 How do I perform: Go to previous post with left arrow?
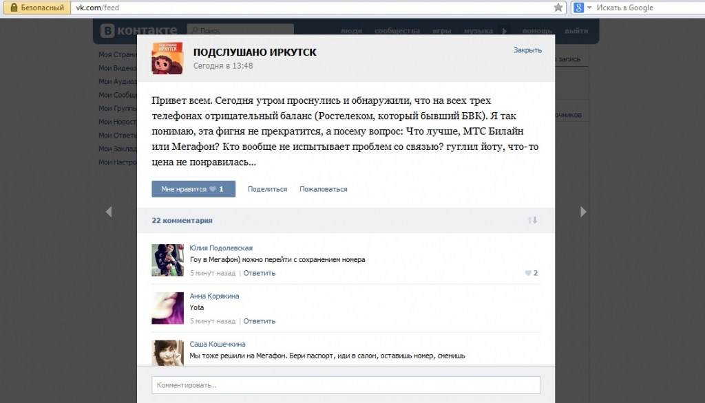point(108,212)
